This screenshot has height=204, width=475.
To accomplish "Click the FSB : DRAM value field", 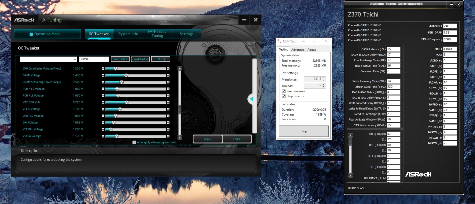I will 450,33.
